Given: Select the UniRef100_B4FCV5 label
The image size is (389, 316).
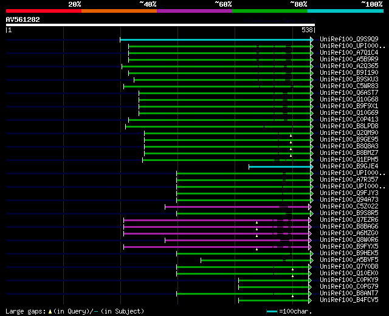Looking at the screenshot, I should pos(349,300).
